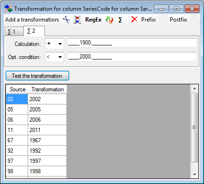Select source cell 92
This screenshot has width=204, height=184.
[17, 151]
